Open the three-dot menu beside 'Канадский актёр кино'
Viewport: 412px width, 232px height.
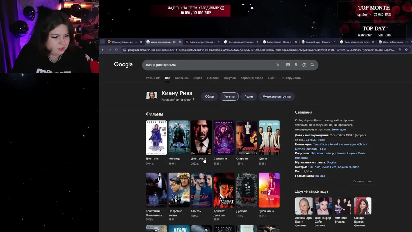coord(193,100)
